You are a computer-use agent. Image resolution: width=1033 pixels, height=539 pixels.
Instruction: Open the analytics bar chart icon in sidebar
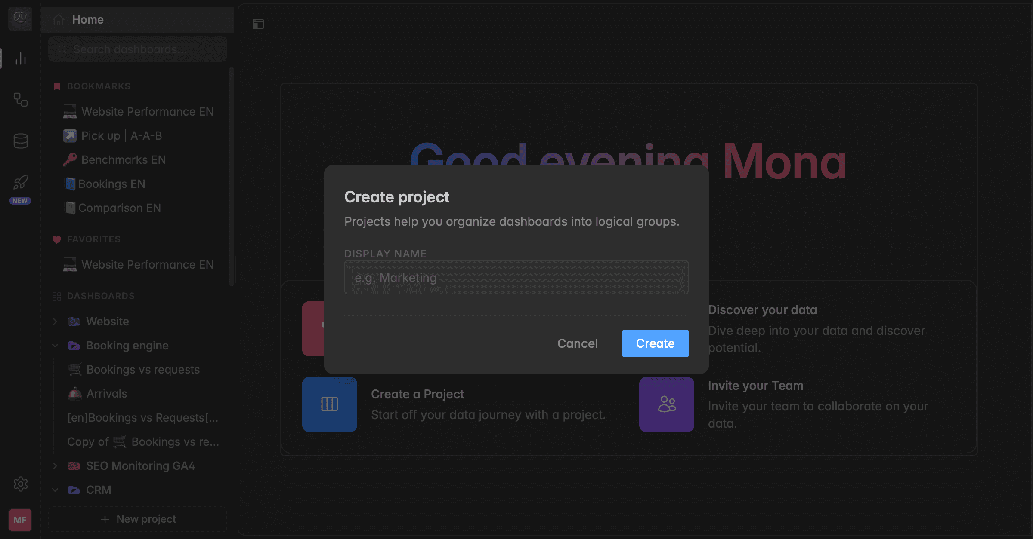[20, 58]
